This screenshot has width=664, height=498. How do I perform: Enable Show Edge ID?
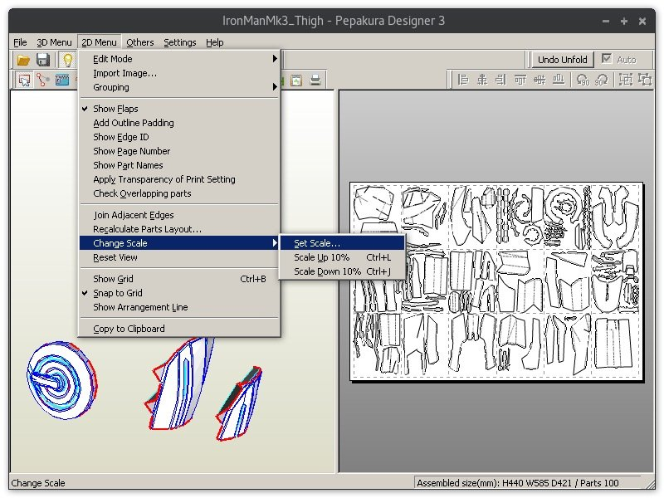coord(179,137)
